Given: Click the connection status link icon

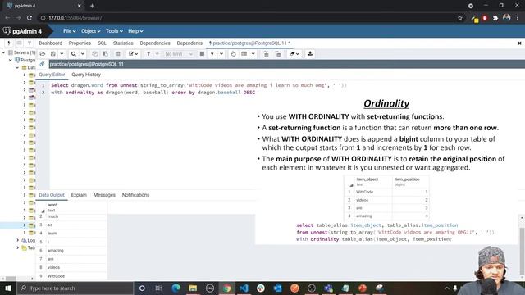Looking at the screenshot, I should point(42,64).
